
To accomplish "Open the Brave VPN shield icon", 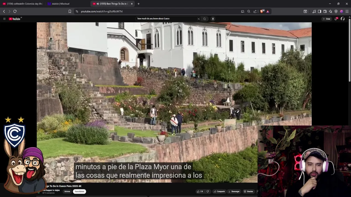I will (x=336, y=11).
